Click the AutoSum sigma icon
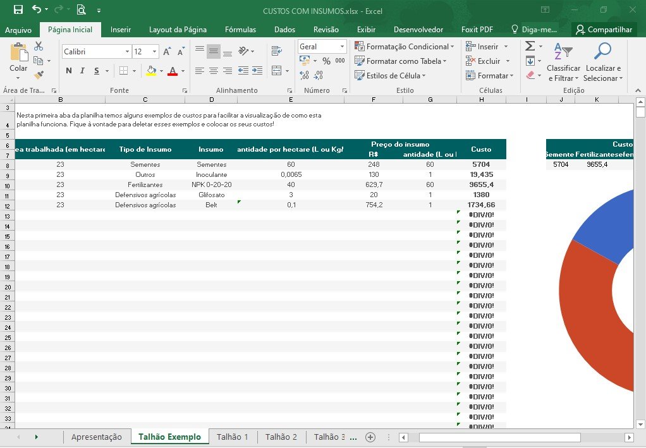The image size is (646, 448). tap(530, 45)
